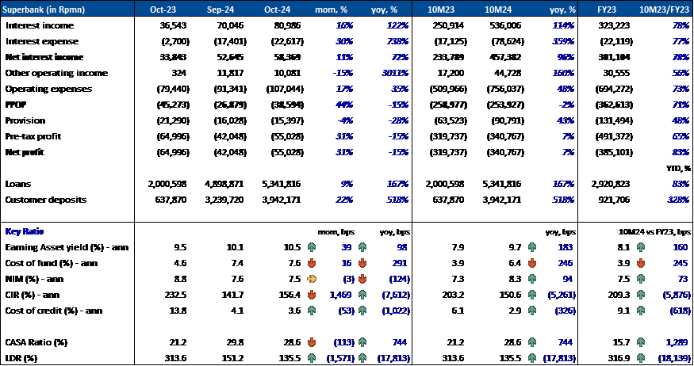Select the 'Superbank (in Rpmn)' header cell
This screenshot has height=366, width=694.
[x=44, y=10]
